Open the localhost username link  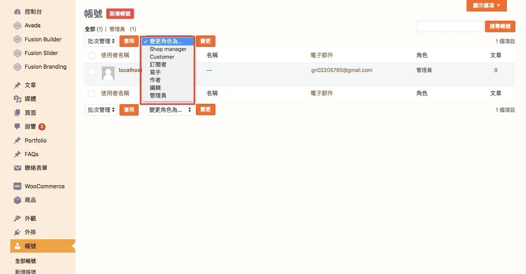130,70
